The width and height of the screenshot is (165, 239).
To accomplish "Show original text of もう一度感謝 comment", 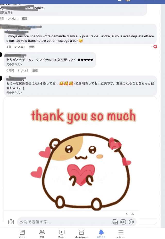I will 14,93.
